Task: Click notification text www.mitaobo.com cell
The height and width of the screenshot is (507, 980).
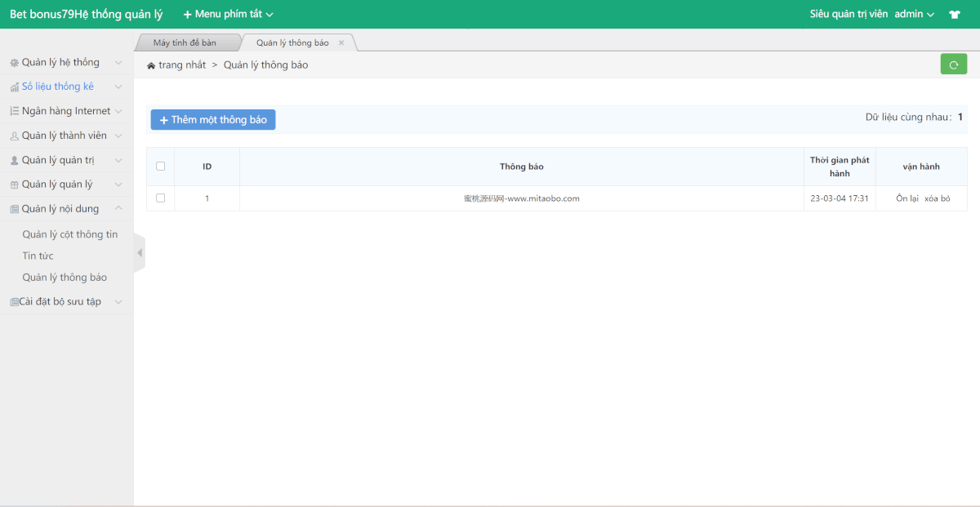Action: (522, 198)
